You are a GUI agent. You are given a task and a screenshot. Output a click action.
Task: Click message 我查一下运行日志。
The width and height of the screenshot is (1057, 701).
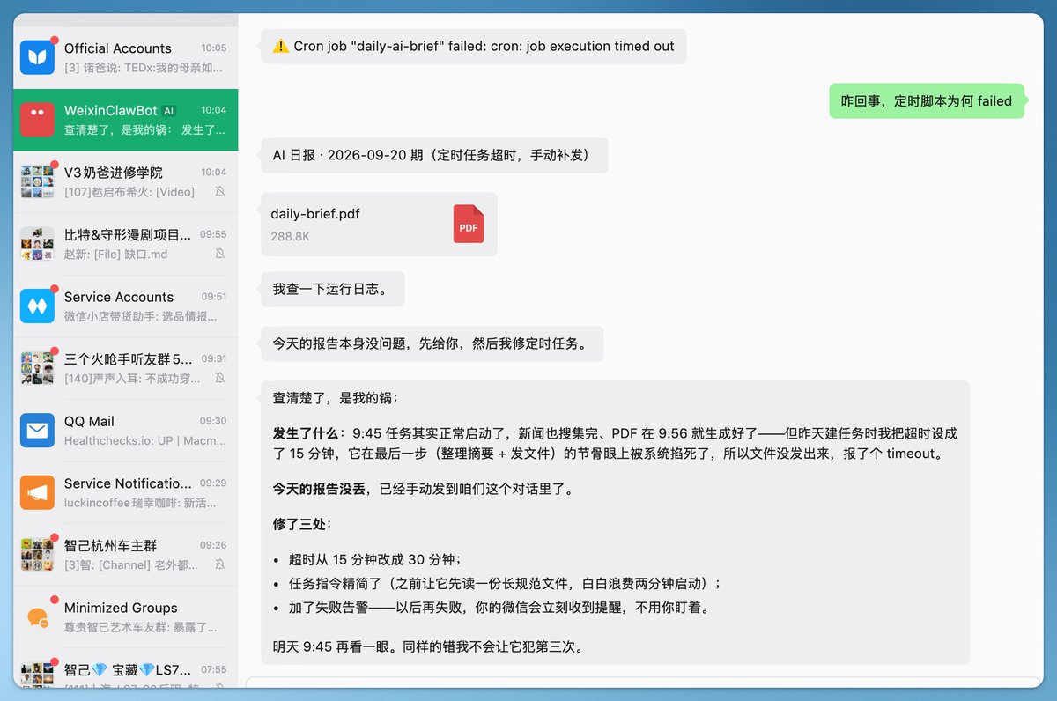pos(333,289)
